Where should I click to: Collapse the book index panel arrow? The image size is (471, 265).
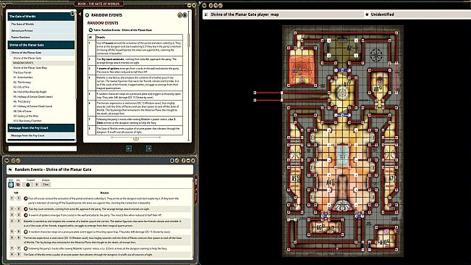pyautogui.click(x=80, y=14)
